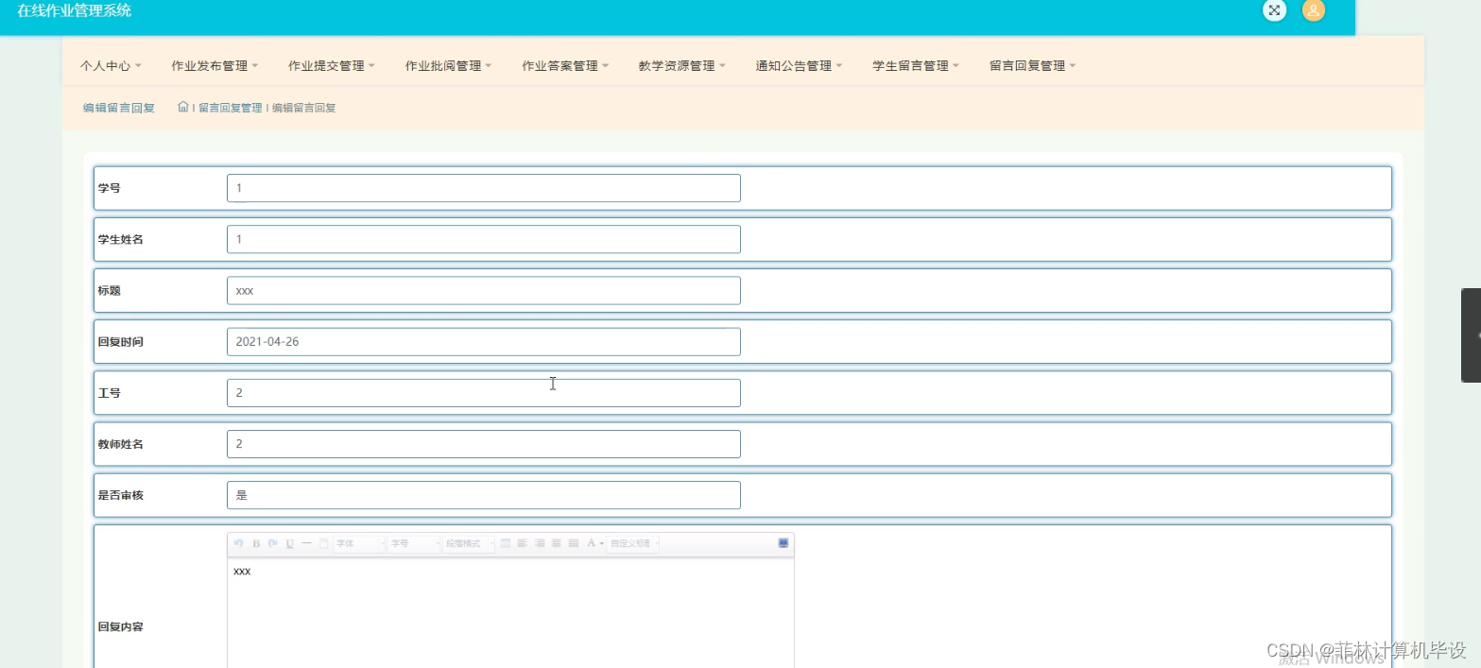Click the dark side panel handle at right
The image size is (1481, 668).
point(1471,334)
